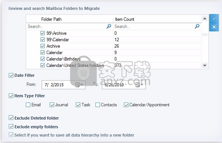This screenshot has height=143, width=222.
Task: Disable the Item Type Filter checkbox
Action: pyautogui.click(x=11, y=96)
